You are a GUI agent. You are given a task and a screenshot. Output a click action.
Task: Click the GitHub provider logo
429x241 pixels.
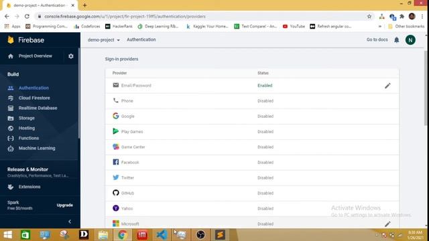pos(116,193)
